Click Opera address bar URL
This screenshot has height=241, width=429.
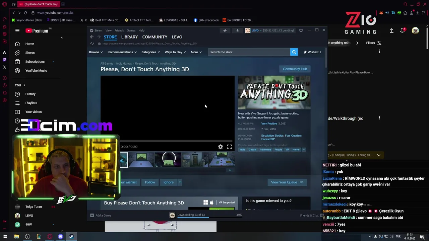point(55,13)
